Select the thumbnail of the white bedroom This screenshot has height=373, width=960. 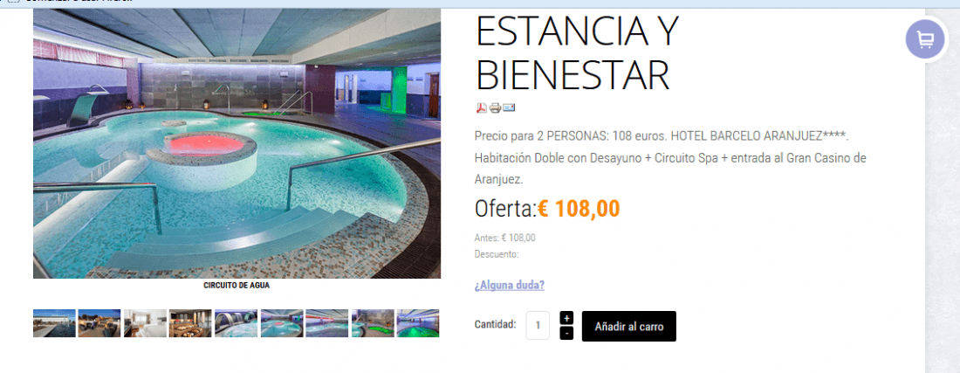tap(145, 323)
